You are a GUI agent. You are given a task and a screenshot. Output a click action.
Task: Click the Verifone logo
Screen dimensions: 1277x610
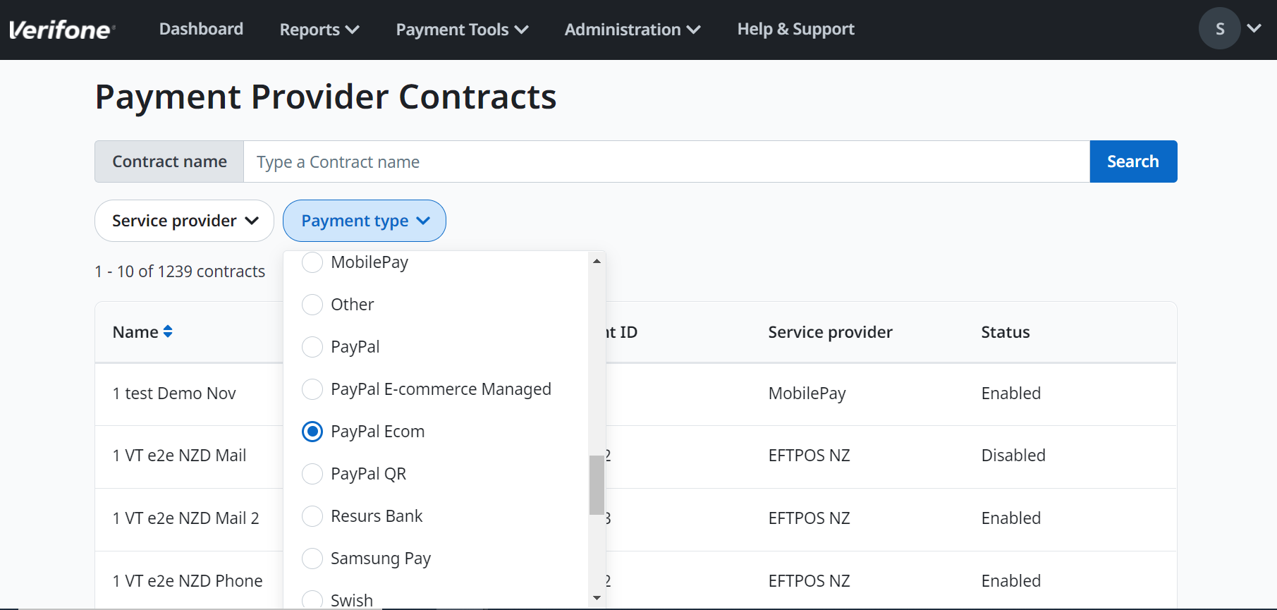[x=62, y=28]
